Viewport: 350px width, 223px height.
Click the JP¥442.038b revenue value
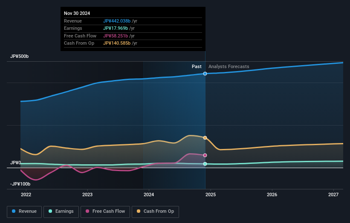point(117,21)
